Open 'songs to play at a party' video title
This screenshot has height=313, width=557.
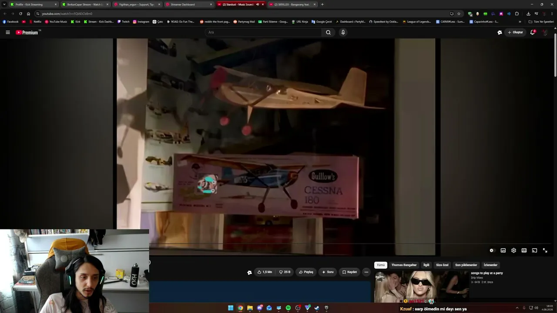click(x=487, y=273)
